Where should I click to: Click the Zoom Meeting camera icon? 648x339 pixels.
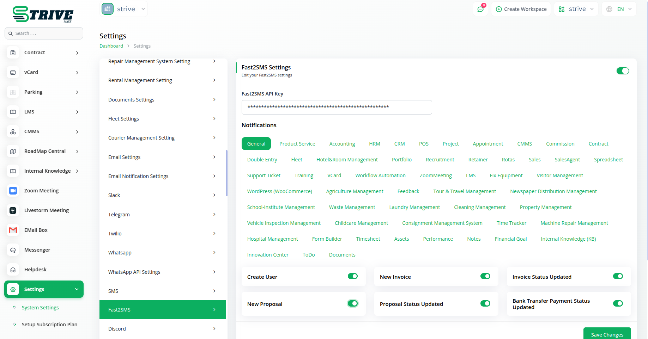click(x=13, y=191)
